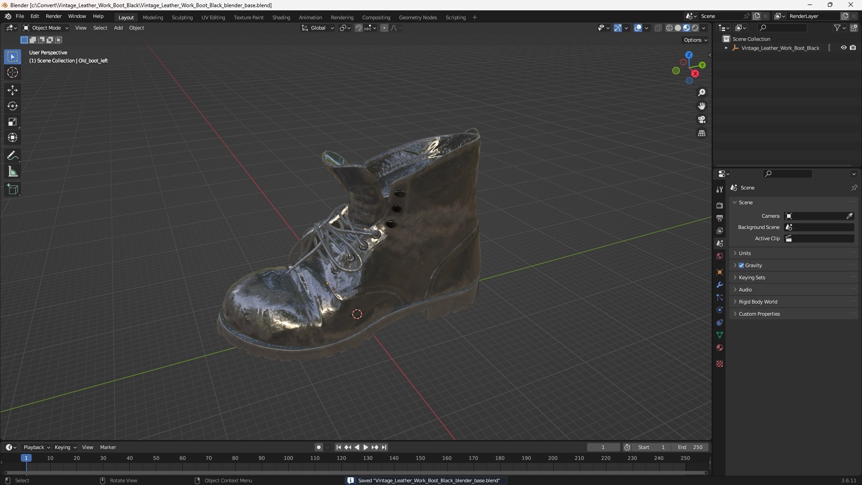862x485 pixels.
Task: Open the Material properties tab
Action: (x=720, y=348)
